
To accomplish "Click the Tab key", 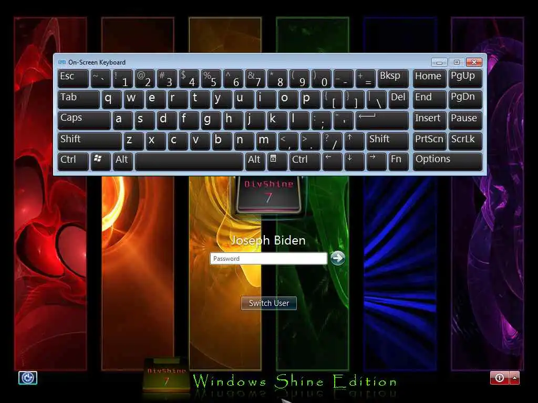I will pyautogui.click(x=79, y=99).
